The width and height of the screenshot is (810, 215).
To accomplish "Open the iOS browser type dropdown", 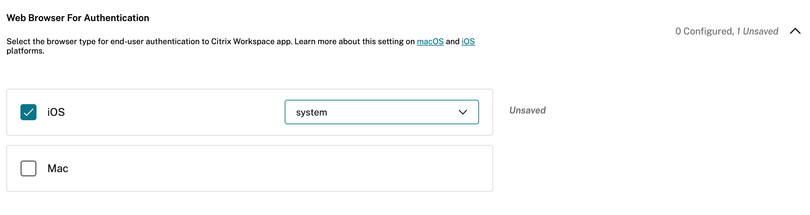I will click(x=381, y=112).
